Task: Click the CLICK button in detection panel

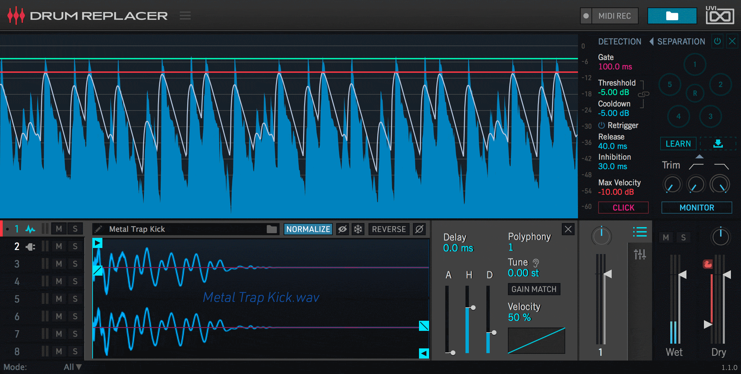Action: tap(623, 207)
